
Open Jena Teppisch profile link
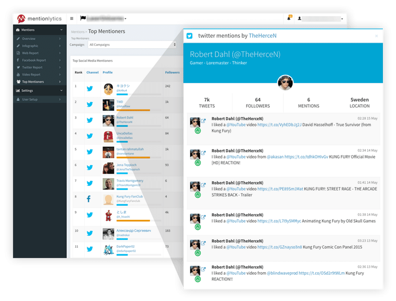point(126,165)
